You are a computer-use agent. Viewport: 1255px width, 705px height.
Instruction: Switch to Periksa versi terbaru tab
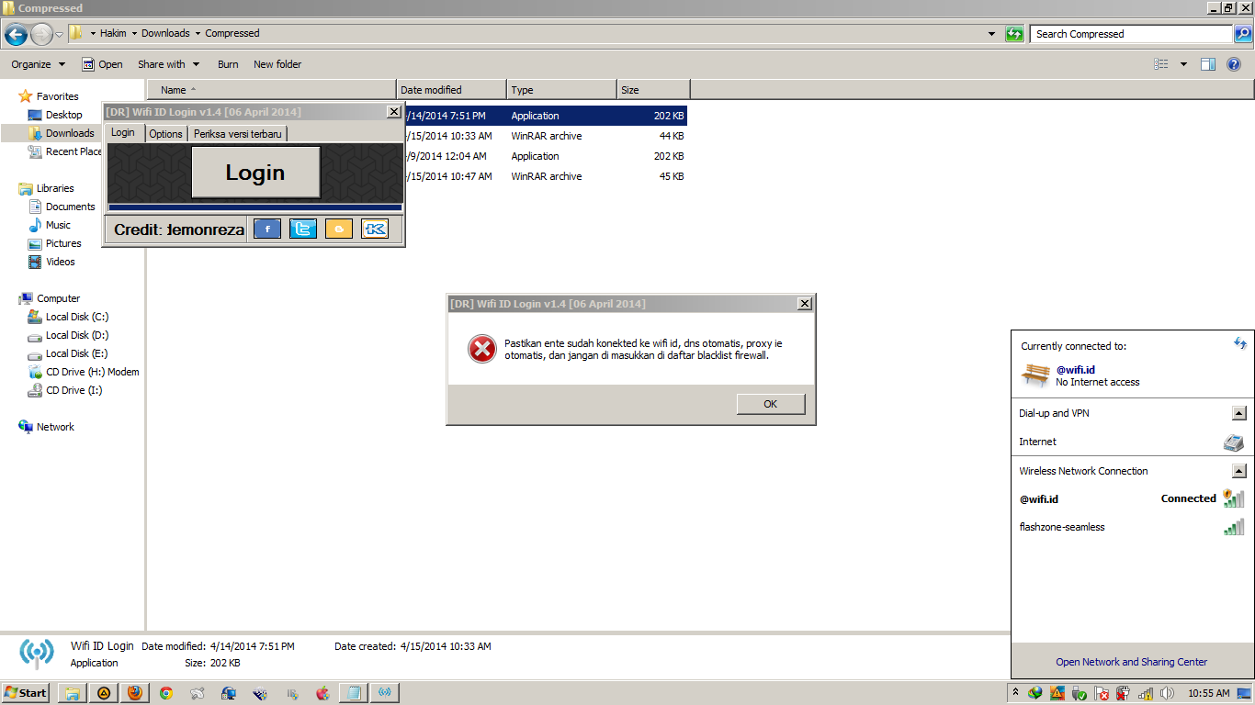tap(238, 133)
